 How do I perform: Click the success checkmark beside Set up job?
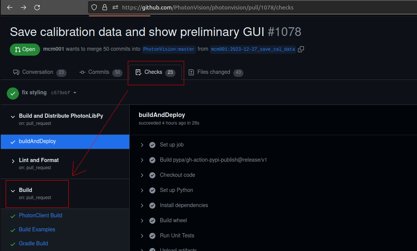point(152,145)
